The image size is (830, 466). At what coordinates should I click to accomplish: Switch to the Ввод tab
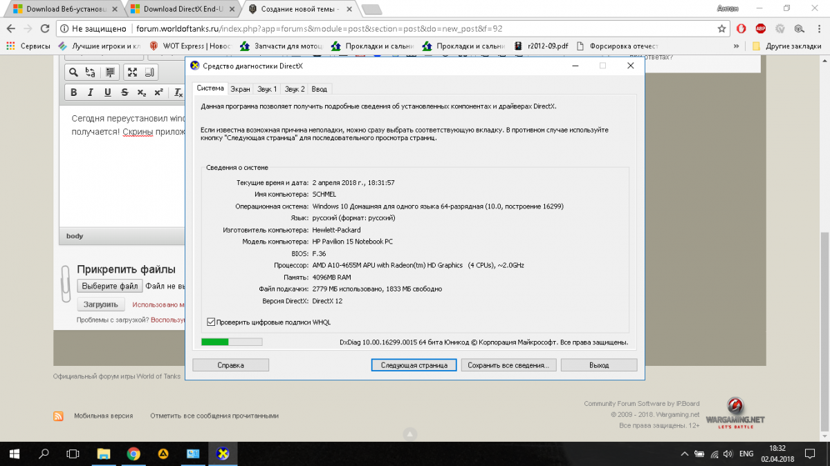tap(320, 89)
